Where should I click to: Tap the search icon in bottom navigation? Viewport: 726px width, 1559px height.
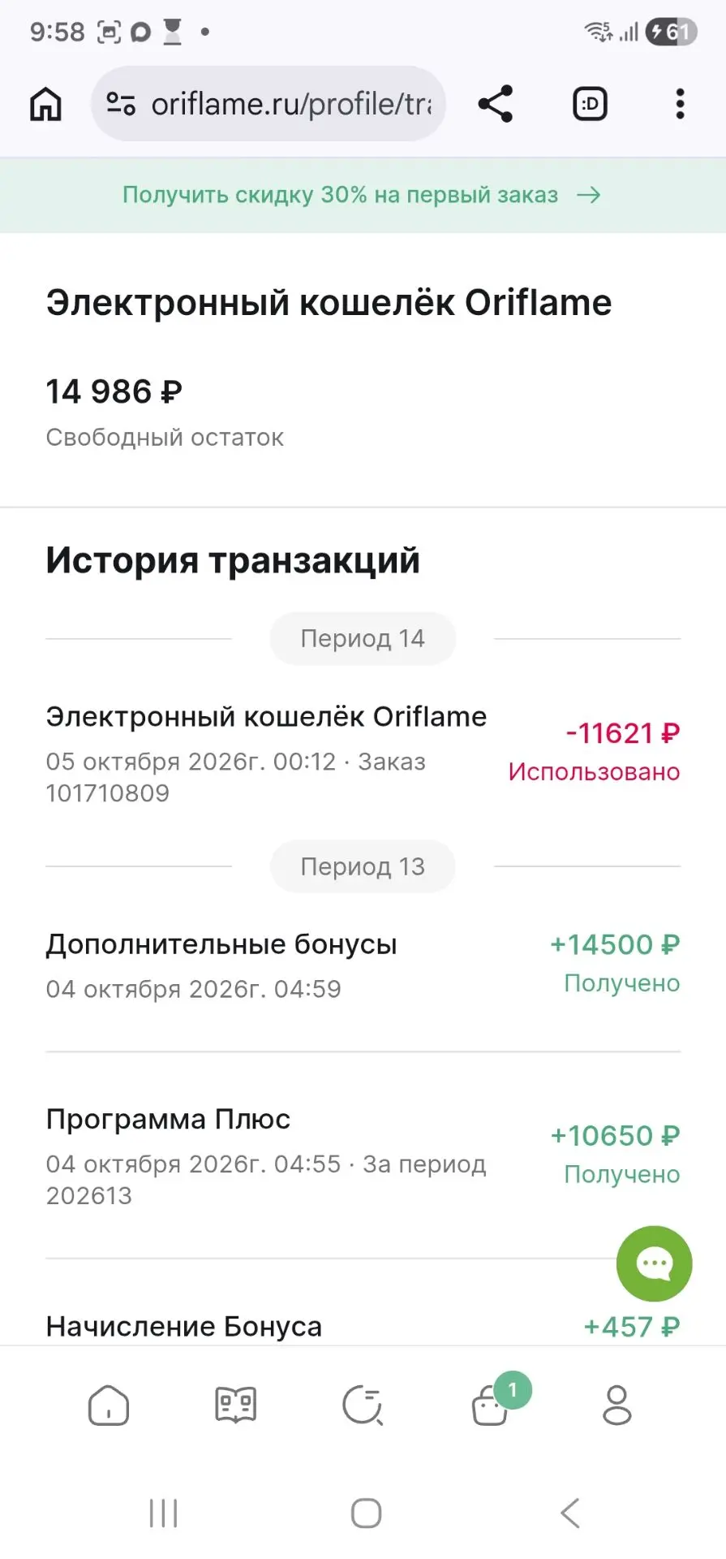(363, 1406)
